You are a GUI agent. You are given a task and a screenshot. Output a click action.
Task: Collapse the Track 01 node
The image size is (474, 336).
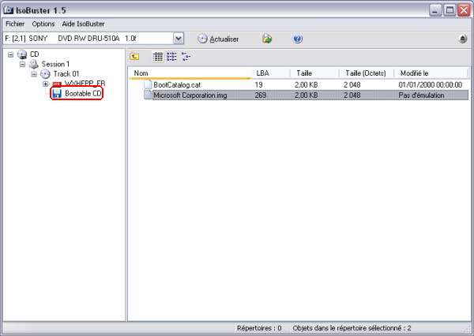(x=34, y=74)
